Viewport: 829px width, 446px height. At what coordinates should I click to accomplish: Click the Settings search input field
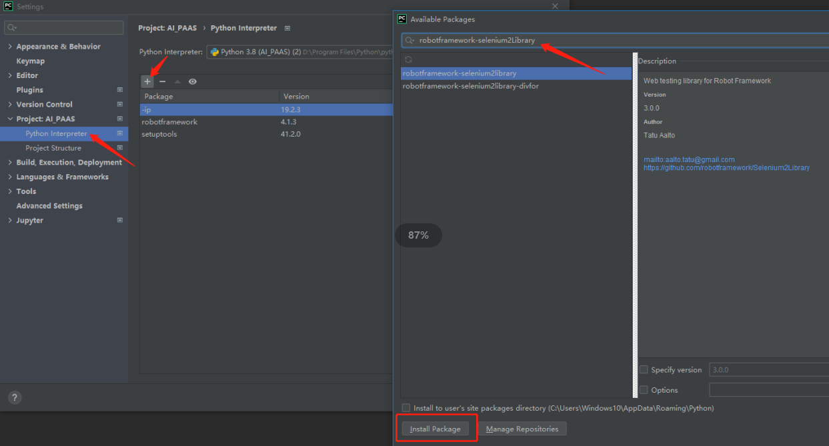64,27
